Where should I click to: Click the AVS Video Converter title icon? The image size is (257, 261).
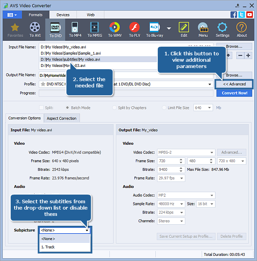(6, 6)
